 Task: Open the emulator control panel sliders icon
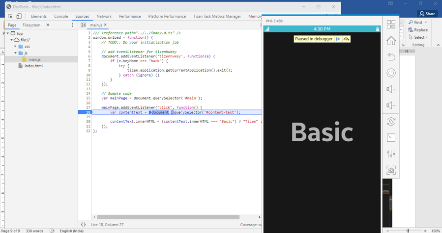point(391,154)
